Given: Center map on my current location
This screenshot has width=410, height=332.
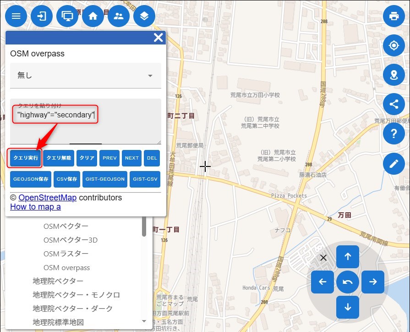Looking at the screenshot, I should coord(394,45).
